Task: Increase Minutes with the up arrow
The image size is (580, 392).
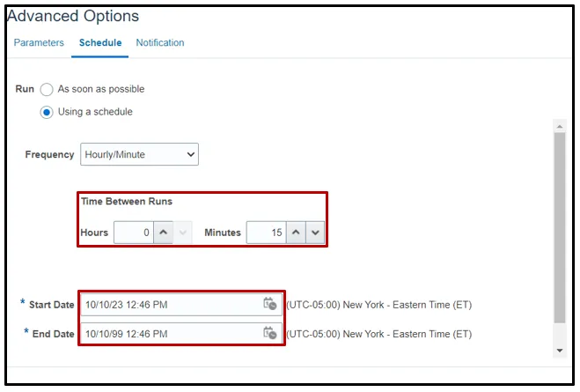Action: click(x=297, y=233)
